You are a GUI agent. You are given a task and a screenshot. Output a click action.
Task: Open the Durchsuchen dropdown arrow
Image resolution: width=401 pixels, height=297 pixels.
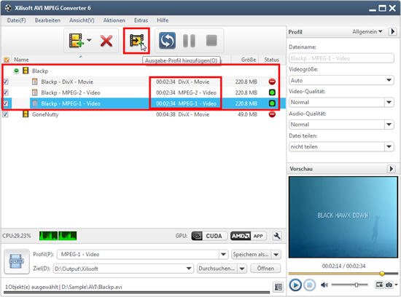[x=242, y=269]
